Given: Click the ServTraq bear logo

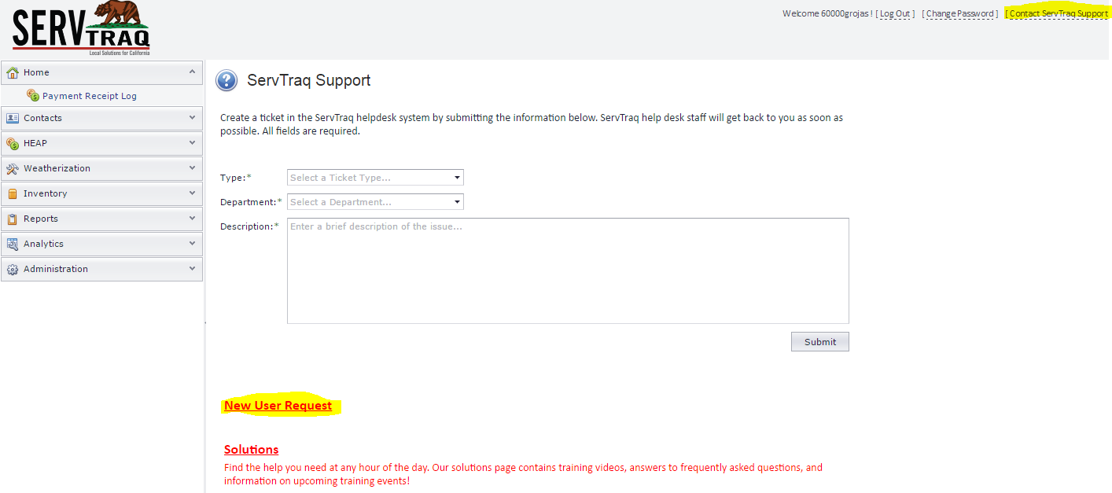Looking at the screenshot, I should 81,28.
